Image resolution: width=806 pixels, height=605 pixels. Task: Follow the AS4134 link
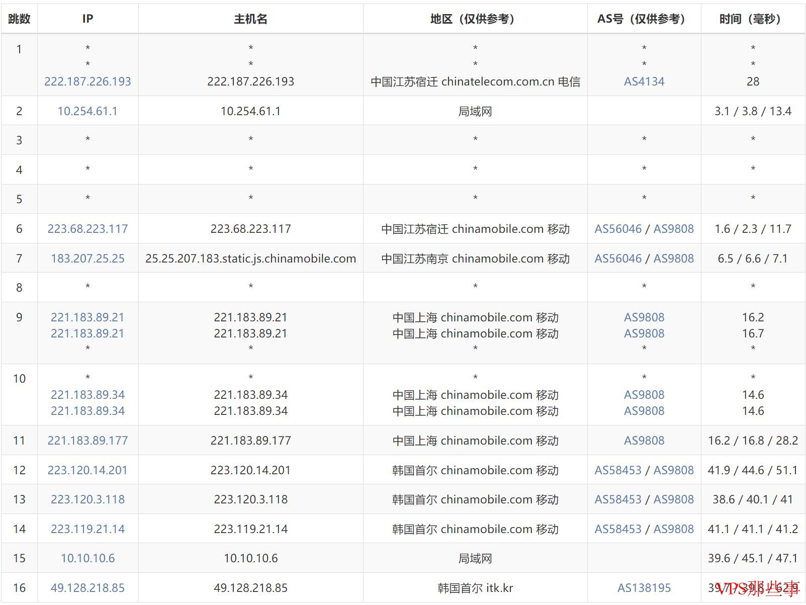644,81
